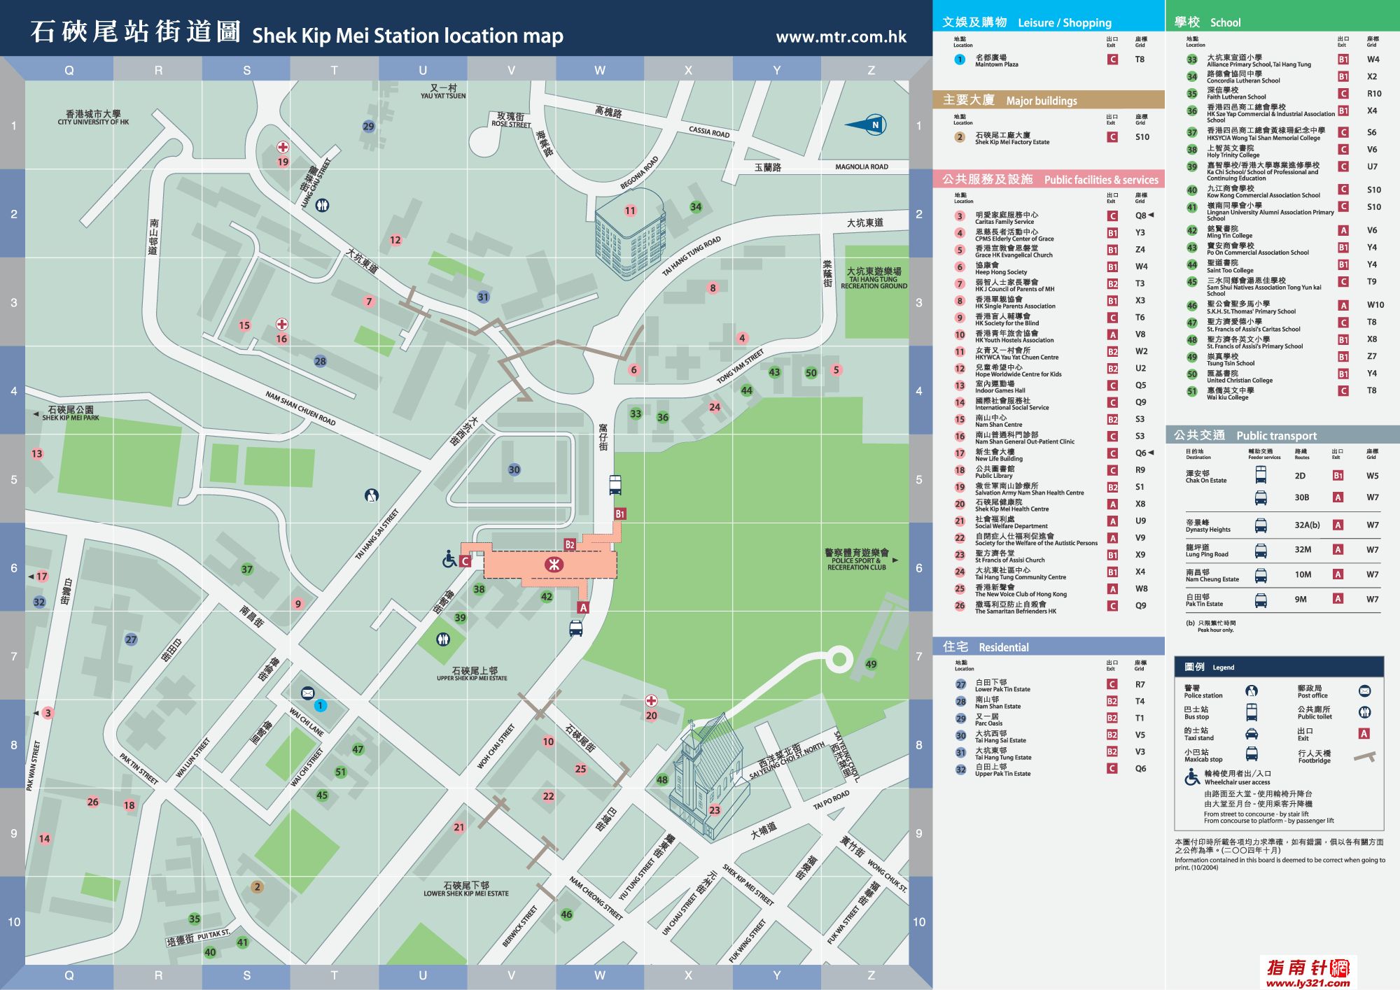Click the footbridge symbol in legend
The width and height of the screenshot is (1400, 990).
pos(1364,756)
